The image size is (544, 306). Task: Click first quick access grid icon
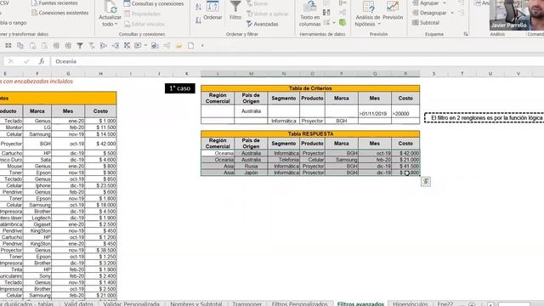coord(8,45)
